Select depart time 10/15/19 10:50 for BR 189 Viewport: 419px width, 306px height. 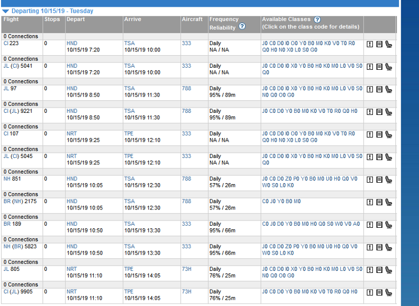[x=85, y=230]
